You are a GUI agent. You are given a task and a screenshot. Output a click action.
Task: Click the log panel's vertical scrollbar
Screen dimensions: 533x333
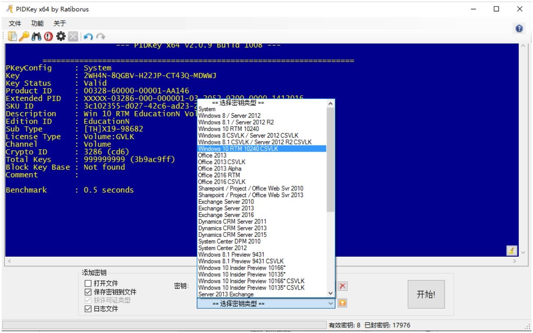coord(524,150)
